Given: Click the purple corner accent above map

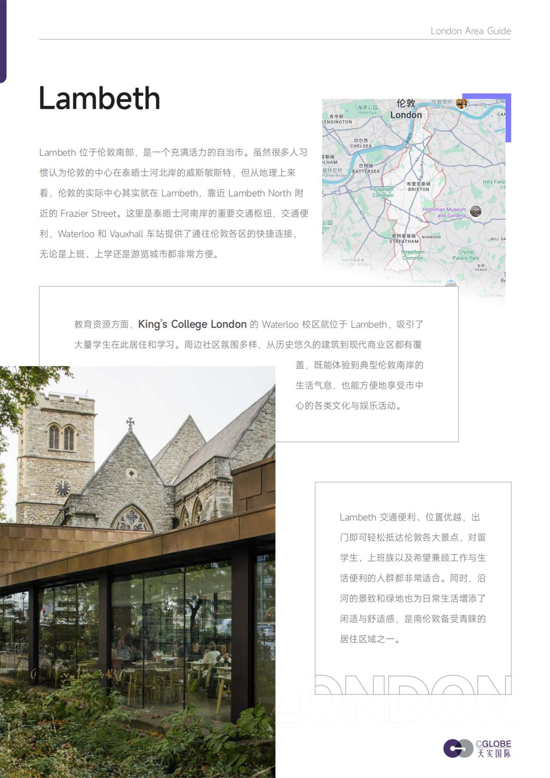Looking at the screenshot, I should [508, 115].
